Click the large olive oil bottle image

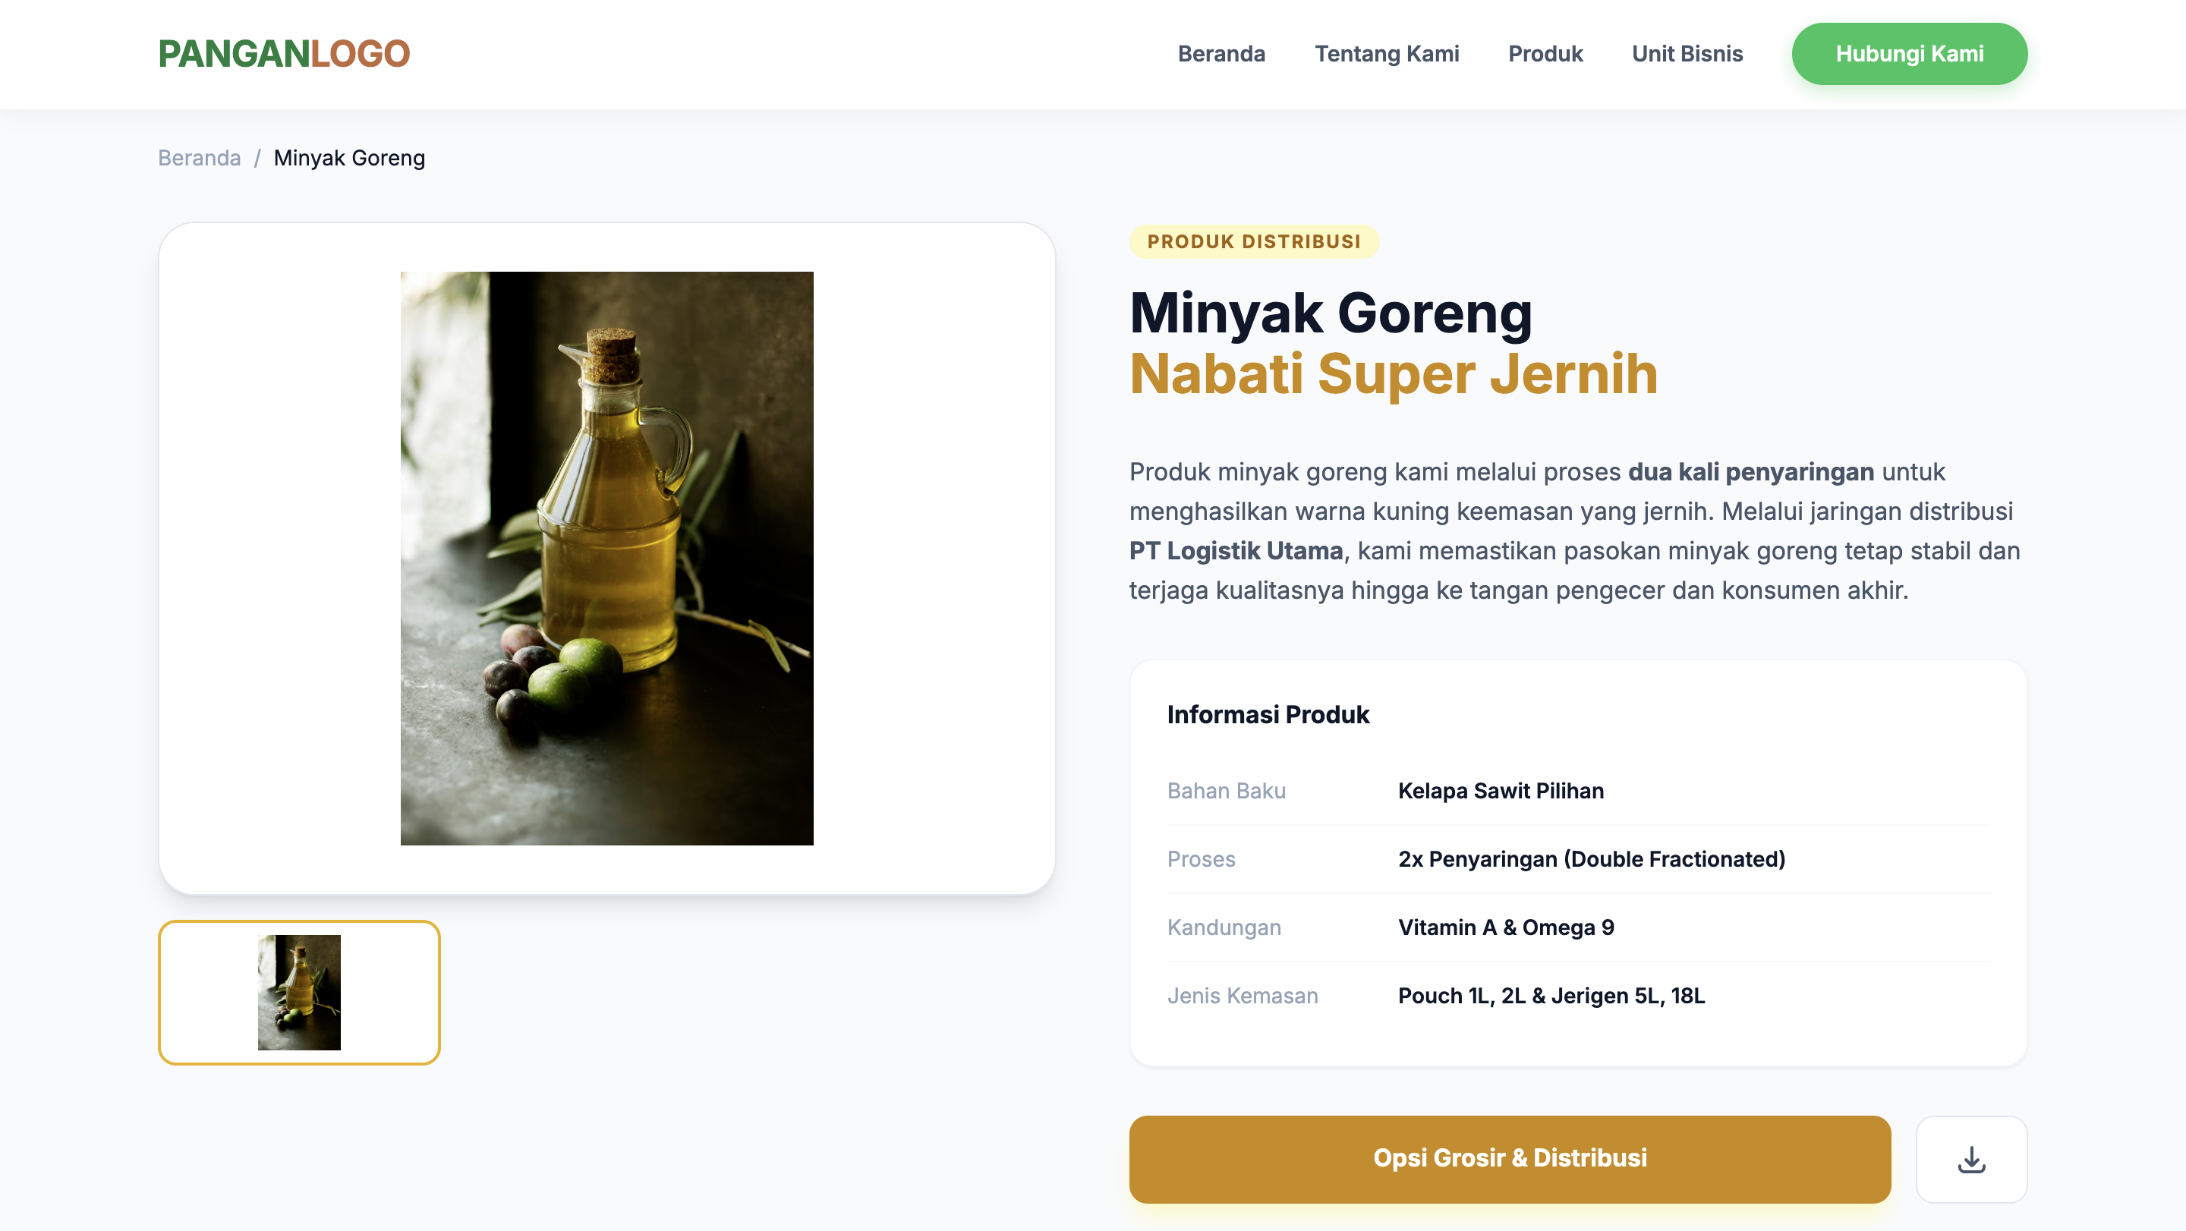coord(606,557)
